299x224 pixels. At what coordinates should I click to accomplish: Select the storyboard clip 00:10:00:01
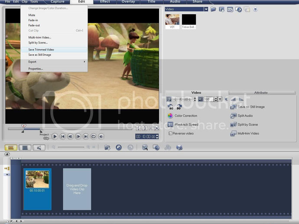[37, 189]
